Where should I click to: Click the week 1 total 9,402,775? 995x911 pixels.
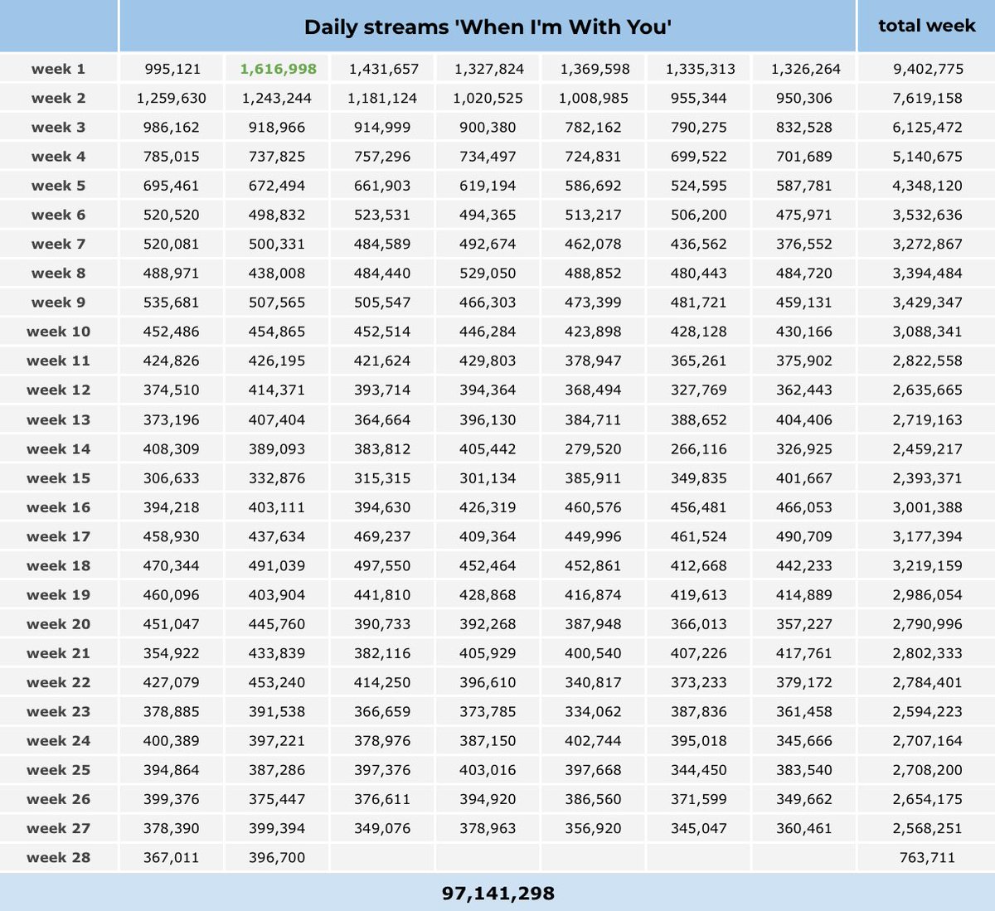tap(927, 69)
